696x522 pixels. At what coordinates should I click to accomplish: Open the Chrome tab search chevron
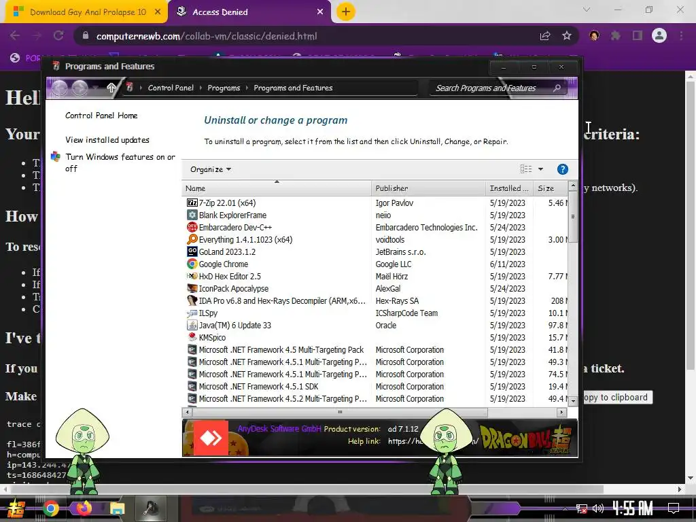tap(587, 10)
